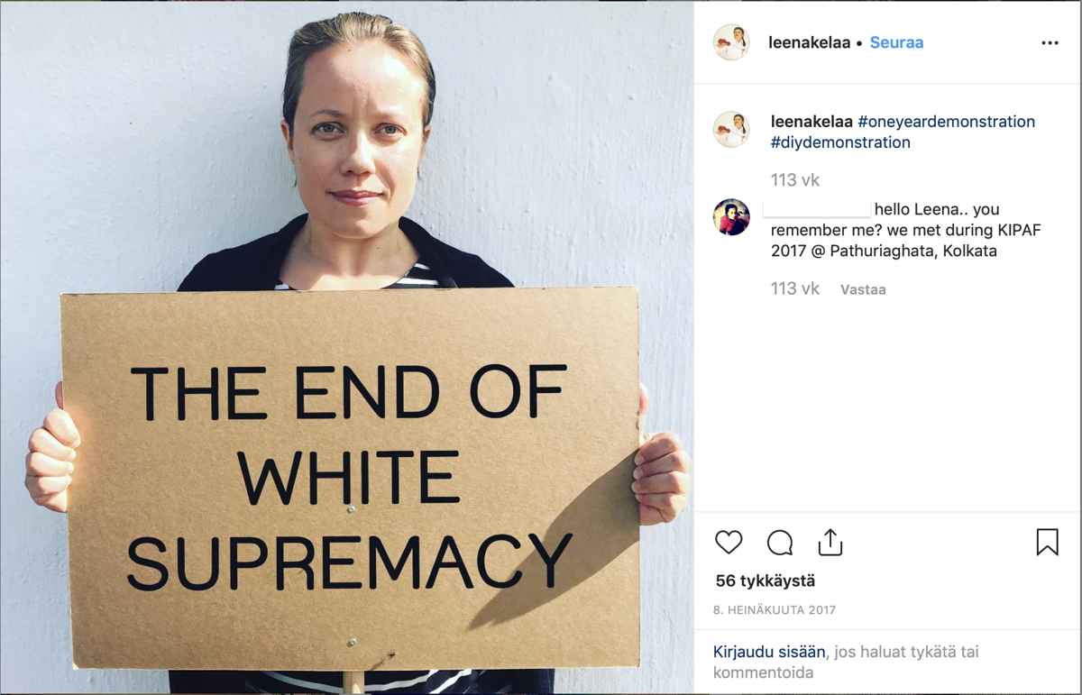Open the commenter's profile avatar
1082x695 pixels.
coord(731,217)
